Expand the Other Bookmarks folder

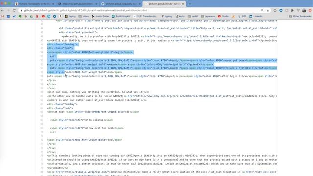point(300,16)
